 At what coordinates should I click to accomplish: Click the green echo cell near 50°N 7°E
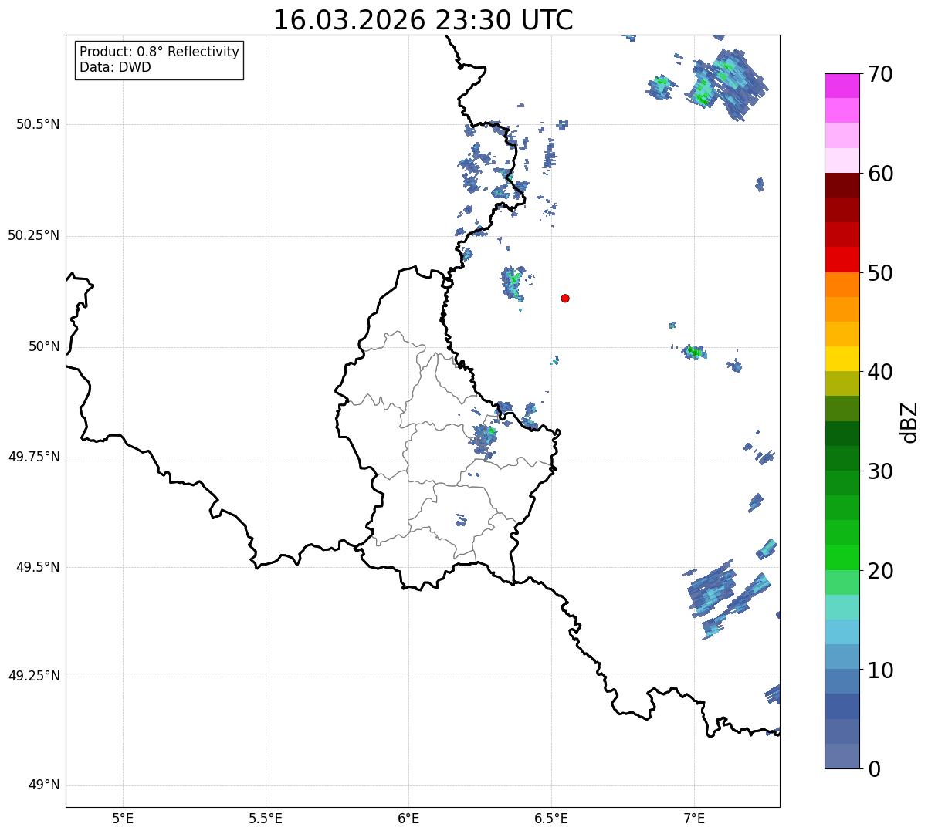(694, 353)
